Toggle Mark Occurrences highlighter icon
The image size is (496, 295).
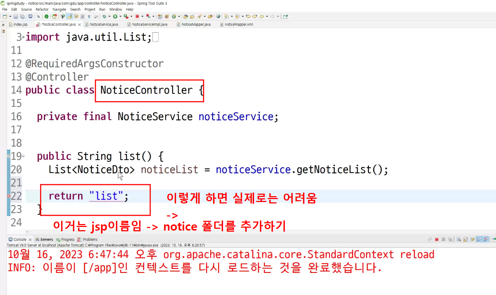69,16
